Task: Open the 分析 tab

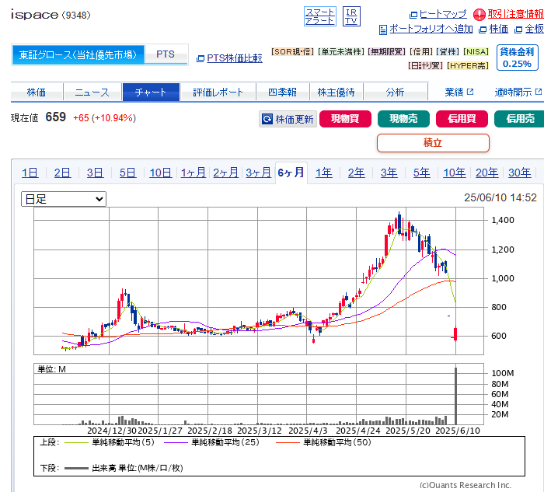Action: (395, 92)
